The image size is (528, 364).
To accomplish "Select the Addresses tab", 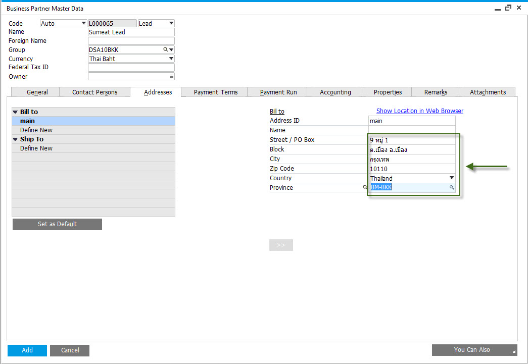I will click(x=156, y=92).
